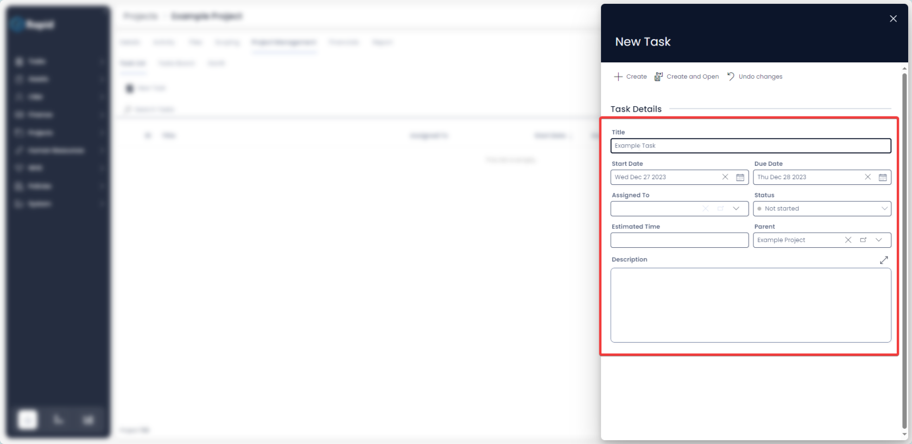Click the Not started status value
The height and width of the screenshot is (444, 912).
coord(782,209)
